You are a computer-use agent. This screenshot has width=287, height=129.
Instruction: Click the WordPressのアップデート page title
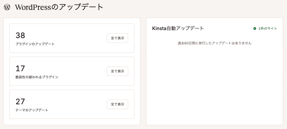59,7
